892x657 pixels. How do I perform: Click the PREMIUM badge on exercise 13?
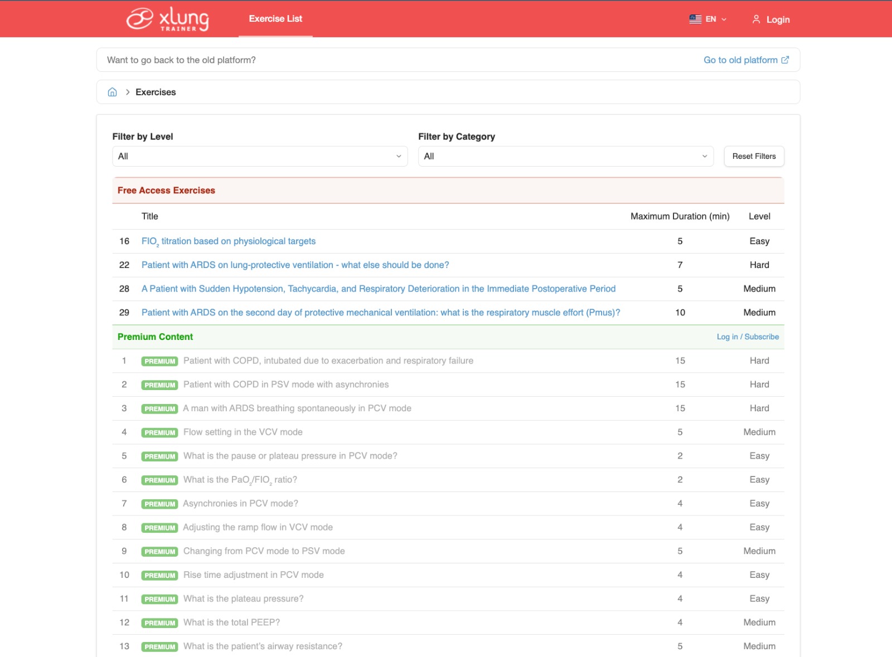click(x=159, y=646)
